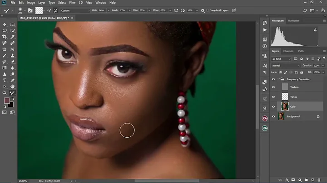Collapse the Frequency Separation group
The width and height of the screenshot is (327, 183).
(x=278, y=79)
